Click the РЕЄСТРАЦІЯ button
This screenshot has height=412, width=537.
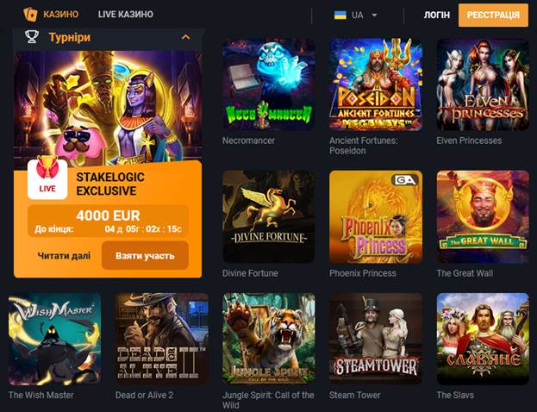[x=494, y=15]
